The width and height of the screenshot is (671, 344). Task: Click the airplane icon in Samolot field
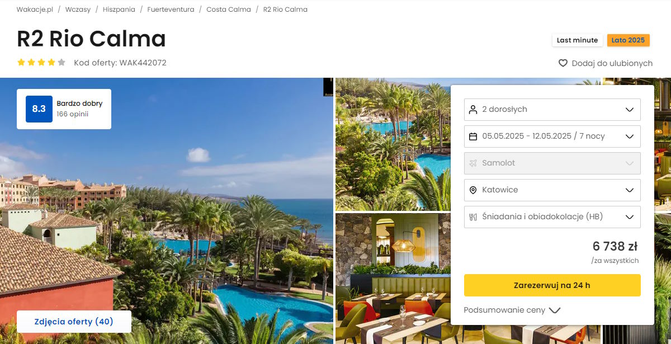[x=473, y=163]
